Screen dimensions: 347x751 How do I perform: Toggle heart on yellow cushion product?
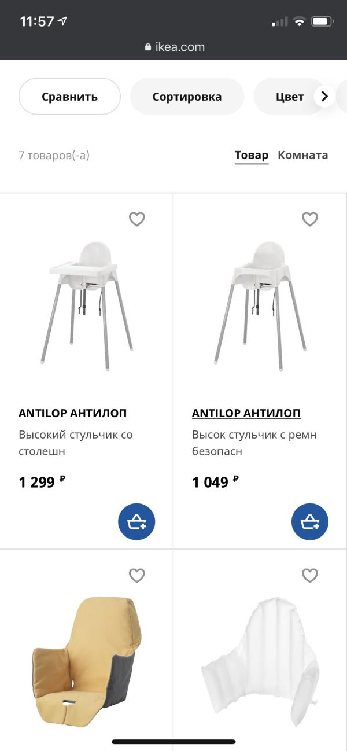pyautogui.click(x=136, y=575)
